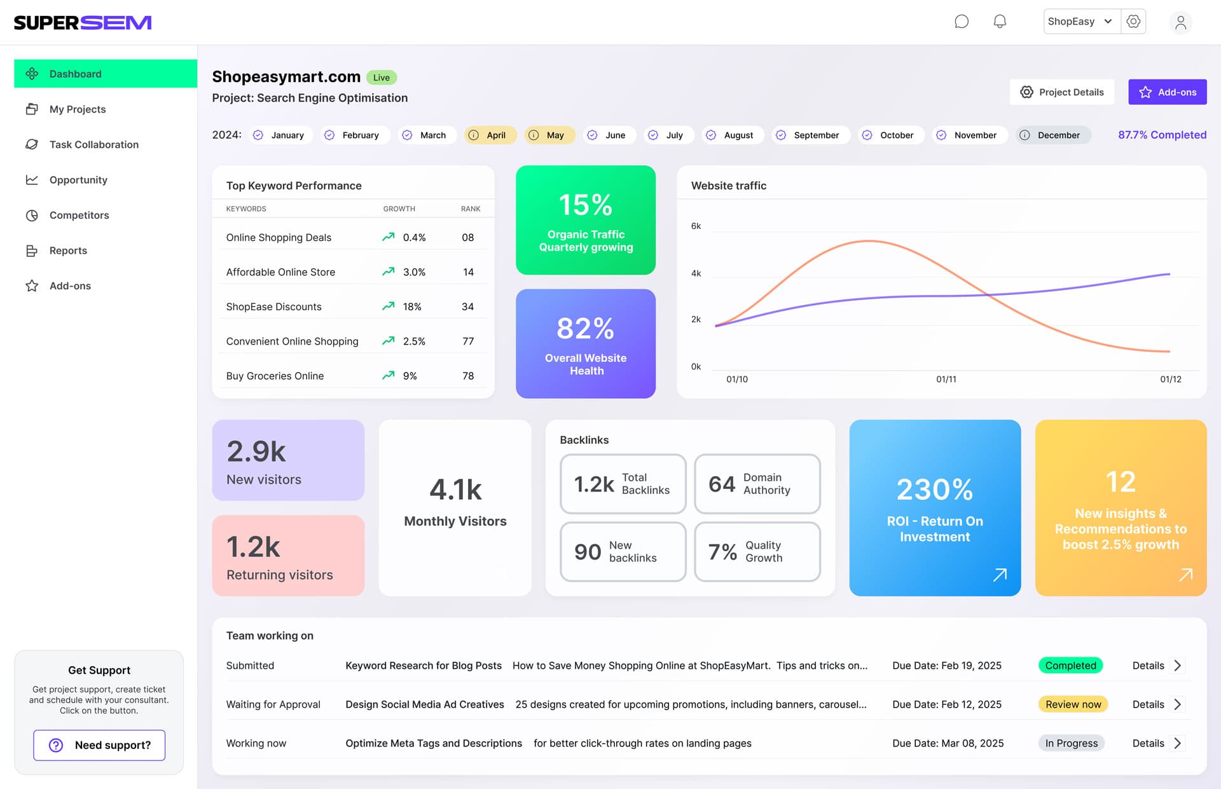1221x789 pixels.
Task: Click the Add-ons star icon
Action: coord(32,285)
